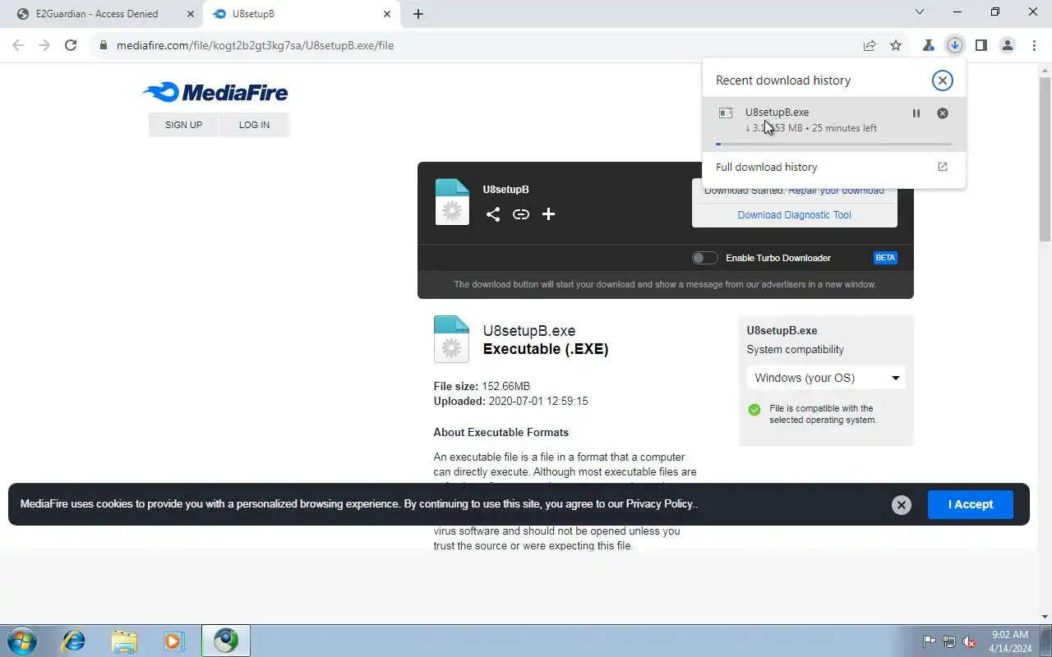Click the BETA badge
The image size is (1052, 657).
pos(885,258)
